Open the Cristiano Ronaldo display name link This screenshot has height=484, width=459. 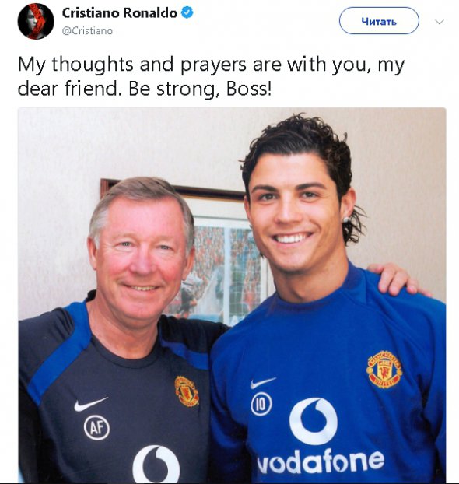tap(120, 13)
